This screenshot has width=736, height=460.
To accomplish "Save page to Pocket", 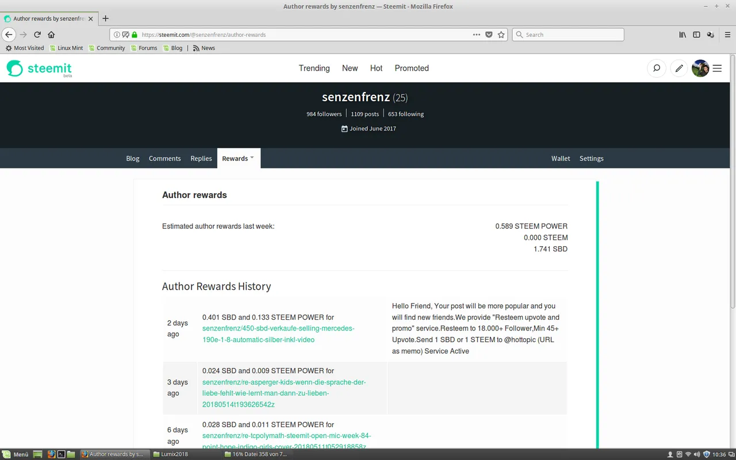I will click(x=489, y=34).
